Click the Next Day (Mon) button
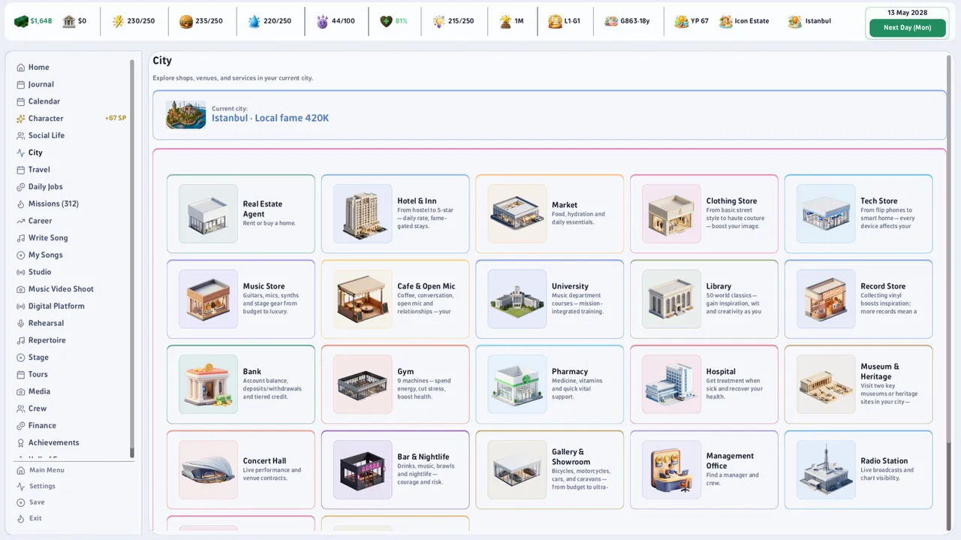This screenshot has width=961, height=540. click(907, 28)
